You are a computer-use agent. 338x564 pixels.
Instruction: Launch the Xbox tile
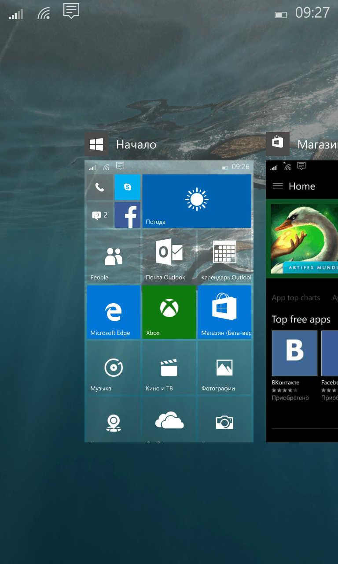169,312
